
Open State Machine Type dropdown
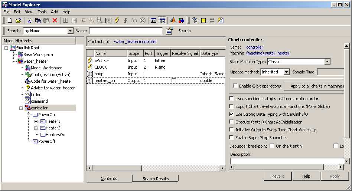tap(327, 62)
